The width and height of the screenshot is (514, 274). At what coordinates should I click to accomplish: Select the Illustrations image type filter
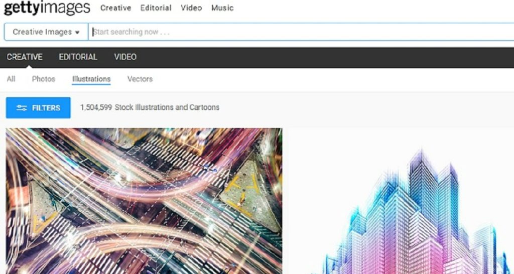[91, 79]
